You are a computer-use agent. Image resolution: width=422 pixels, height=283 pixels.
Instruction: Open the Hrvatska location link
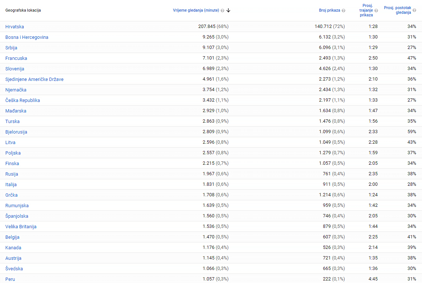coord(15,27)
